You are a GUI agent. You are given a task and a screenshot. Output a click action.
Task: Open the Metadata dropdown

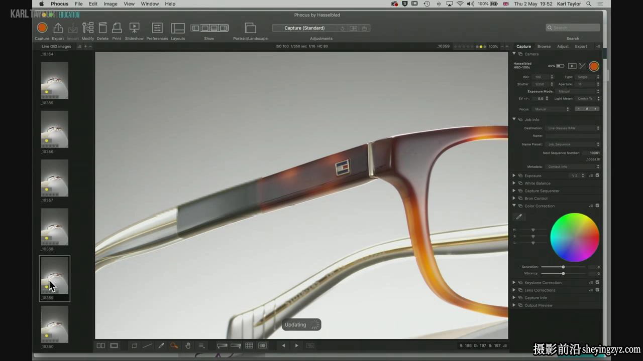(573, 166)
